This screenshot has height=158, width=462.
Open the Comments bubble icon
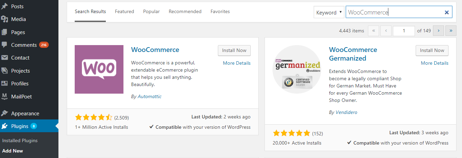4,45
